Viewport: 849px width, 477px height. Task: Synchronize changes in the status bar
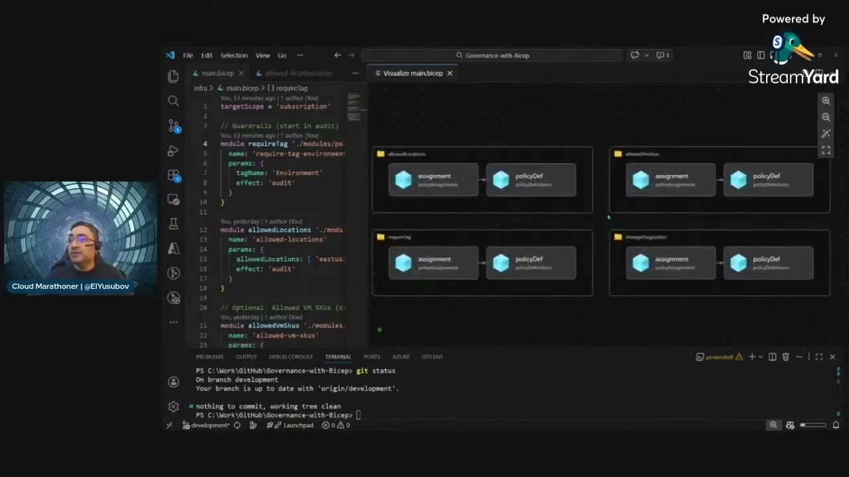point(237,425)
